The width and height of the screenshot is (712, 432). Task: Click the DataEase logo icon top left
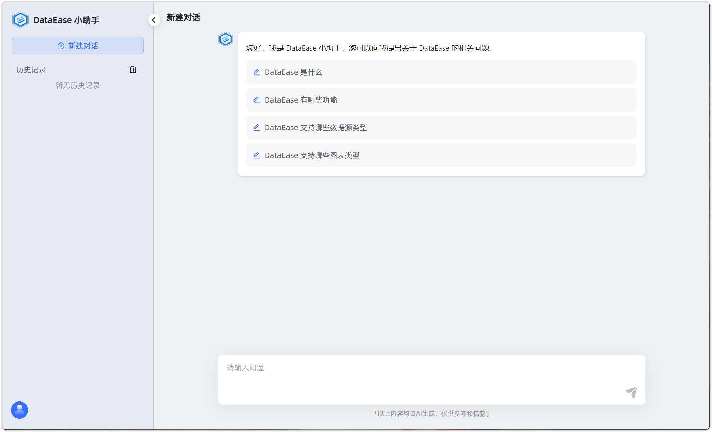(20, 20)
